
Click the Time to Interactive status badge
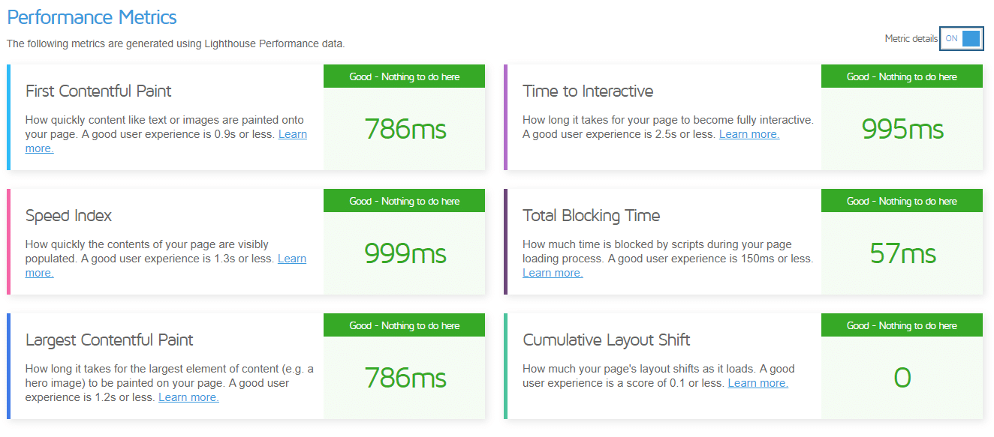(x=902, y=76)
